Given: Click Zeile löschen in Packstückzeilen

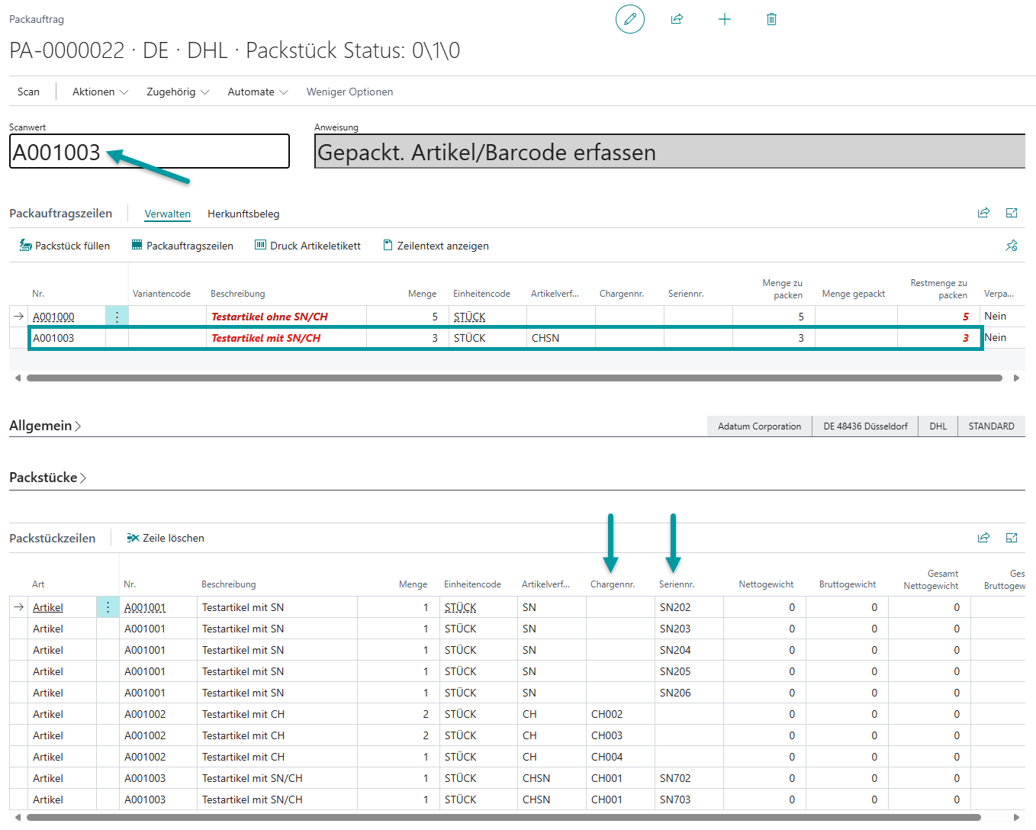Looking at the screenshot, I should point(166,538).
